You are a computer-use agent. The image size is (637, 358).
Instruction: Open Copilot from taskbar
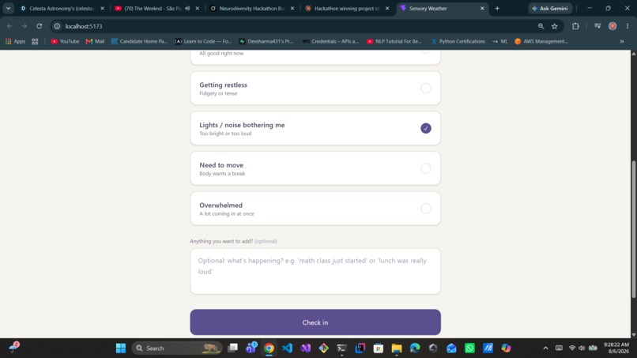tap(506, 349)
